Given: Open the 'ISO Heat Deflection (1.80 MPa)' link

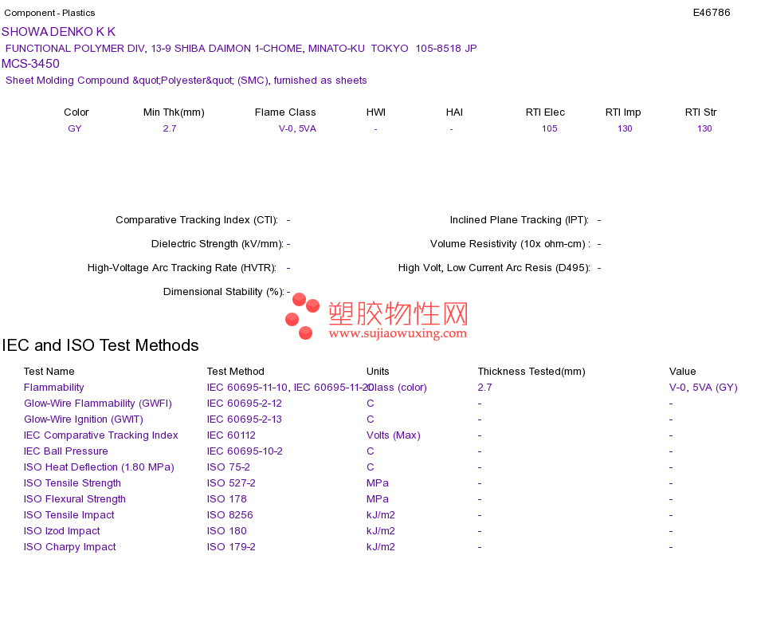Looking at the screenshot, I should [x=99, y=467].
